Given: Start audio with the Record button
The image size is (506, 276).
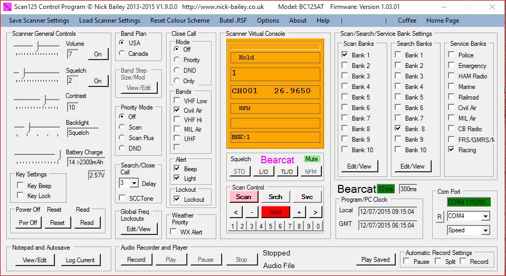Looking at the screenshot, I should click(x=136, y=260).
